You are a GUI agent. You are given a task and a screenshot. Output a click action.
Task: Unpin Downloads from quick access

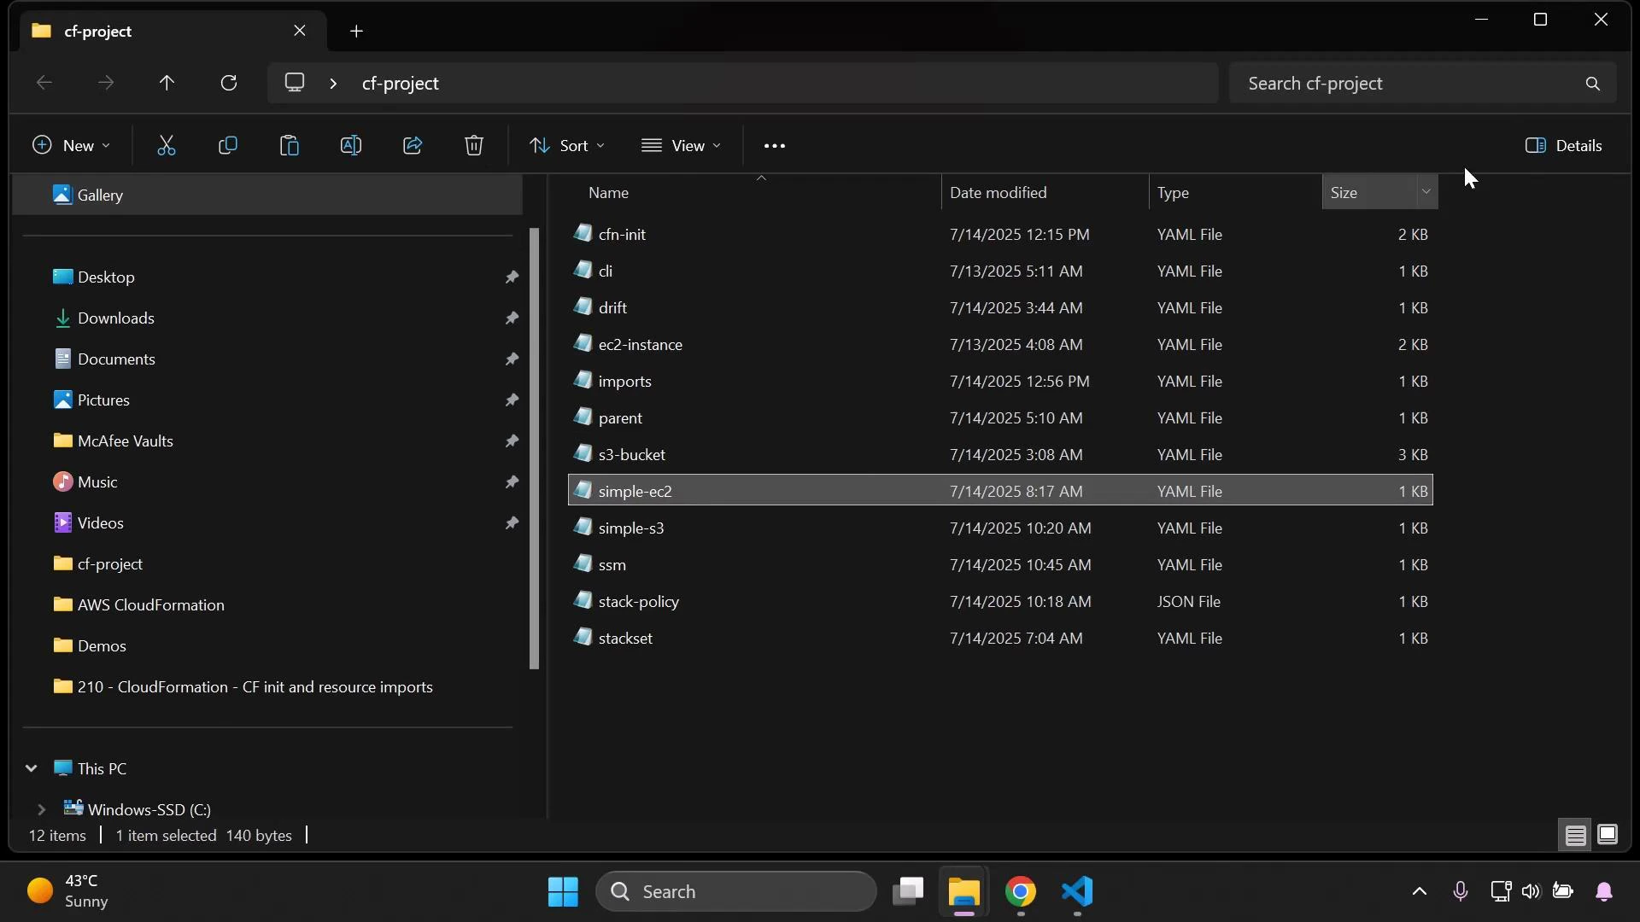(512, 318)
